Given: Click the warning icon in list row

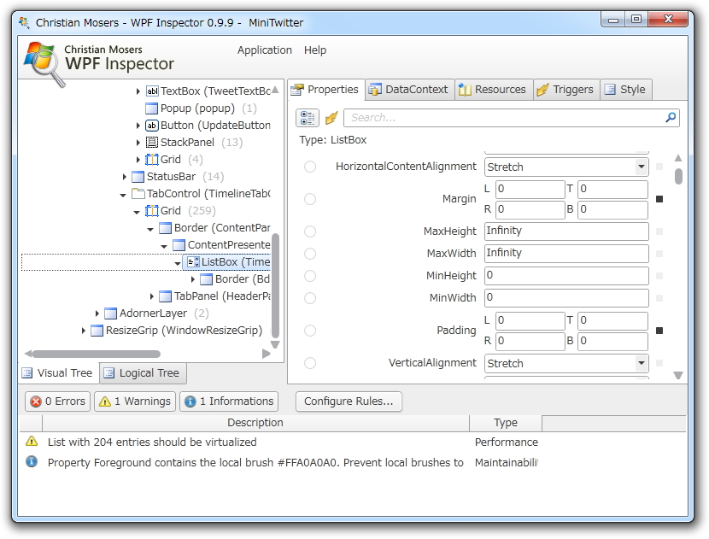Looking at the screenshot, I should (32, 441).
